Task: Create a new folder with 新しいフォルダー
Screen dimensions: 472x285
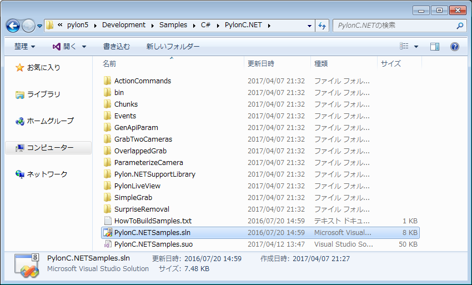Action: tap(173, 47)
